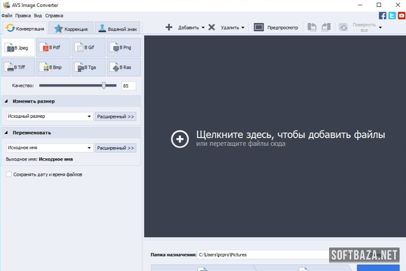Screen dimensions: 406x271
Task: Click the rotate left toolbar icon
Action: tap(312, 27)
